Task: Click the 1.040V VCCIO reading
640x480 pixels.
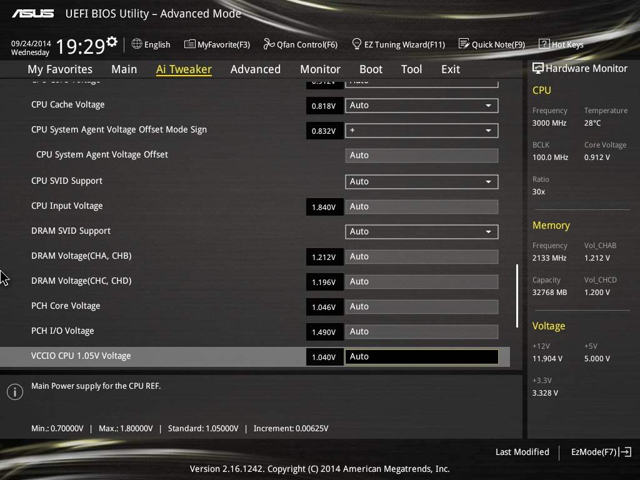Action: (324, 357)
